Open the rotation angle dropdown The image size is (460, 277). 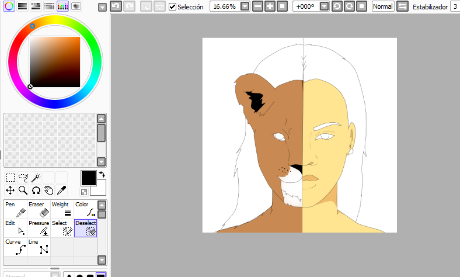pos(324,6)
